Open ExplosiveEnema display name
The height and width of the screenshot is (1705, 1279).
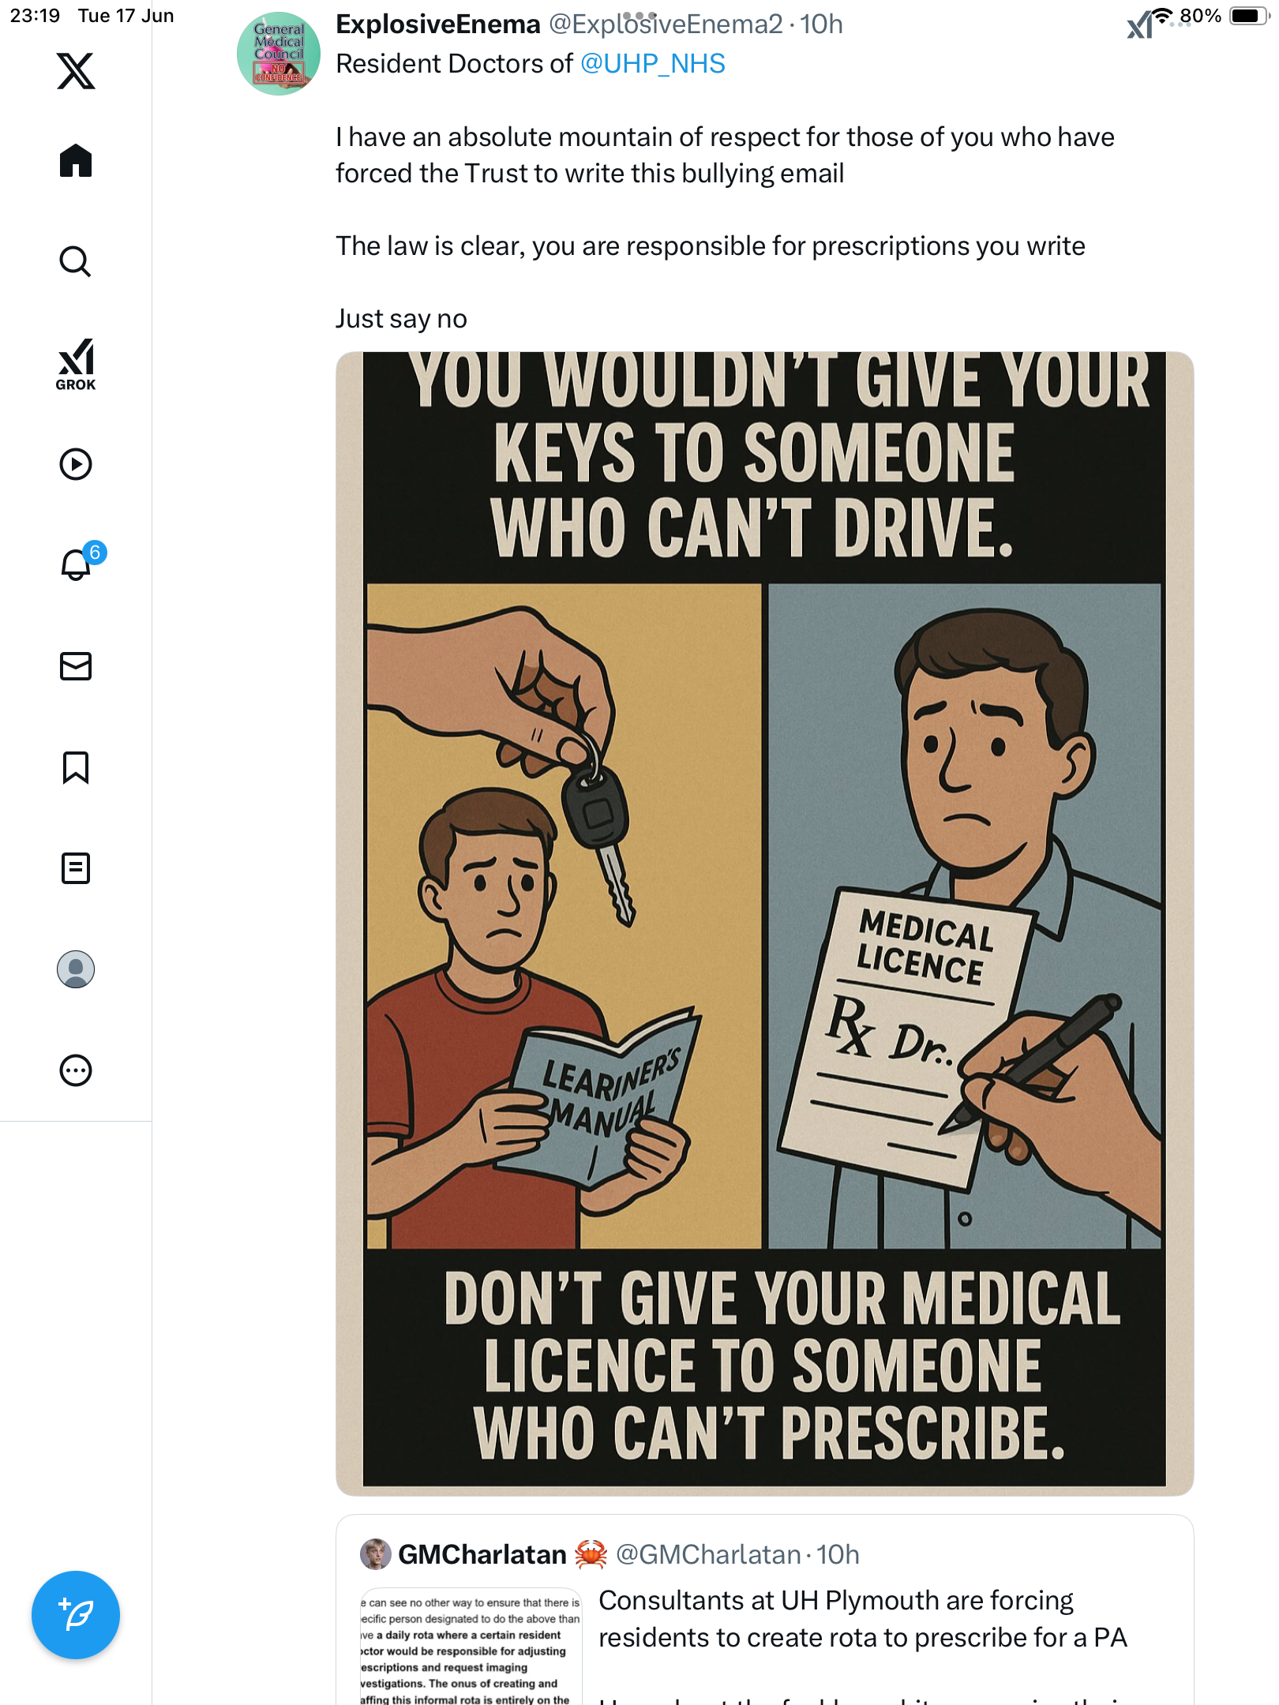[438, 24]
